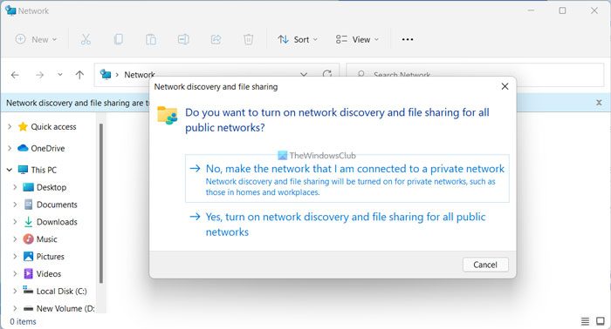The width and height of the screenshot is (611, 329).
Task: Click the Refresh icon
Action: [327, 73]
